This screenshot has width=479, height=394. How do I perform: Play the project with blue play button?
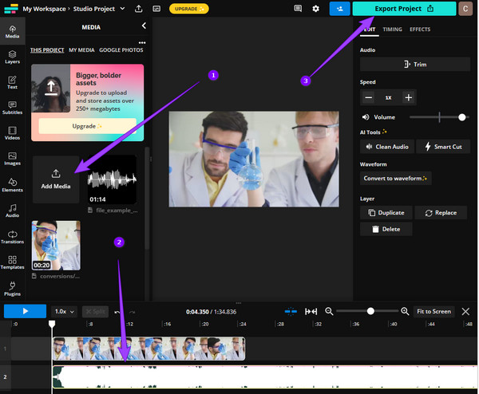click(x=25, y=311)
